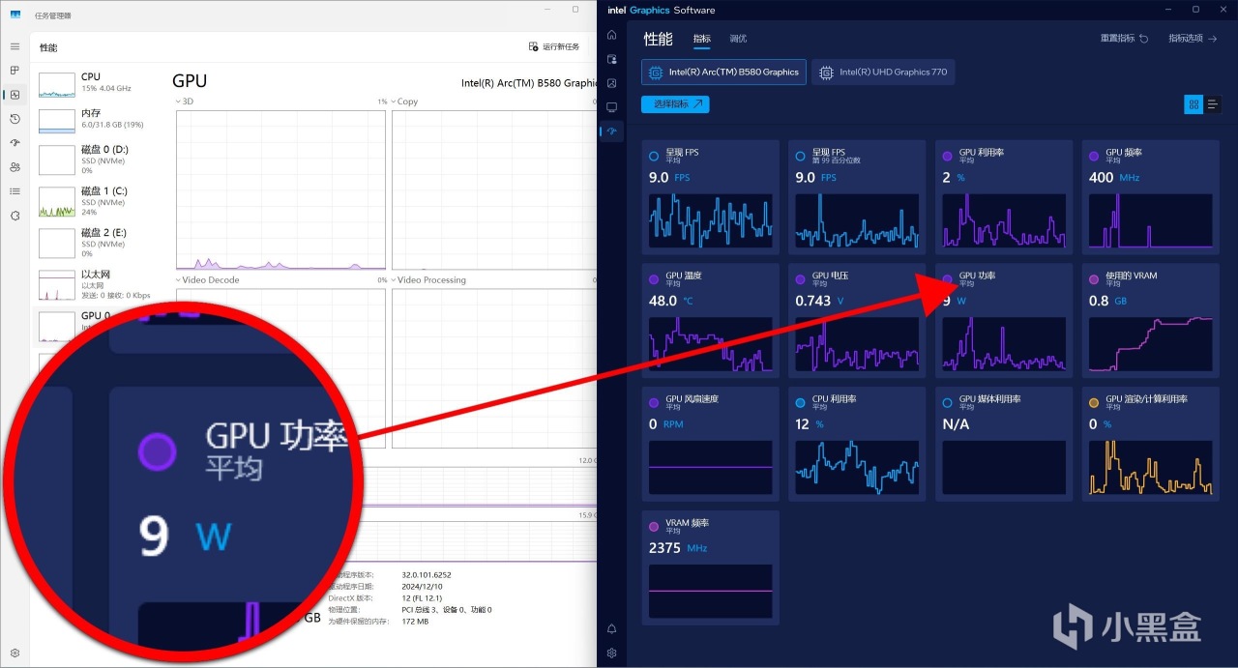Image resolution: width=1238 pixels, height=668 pixels.
Task: Open picture-frame icon in Intel Graphics sidebar
Action: [x=611, y=83]
